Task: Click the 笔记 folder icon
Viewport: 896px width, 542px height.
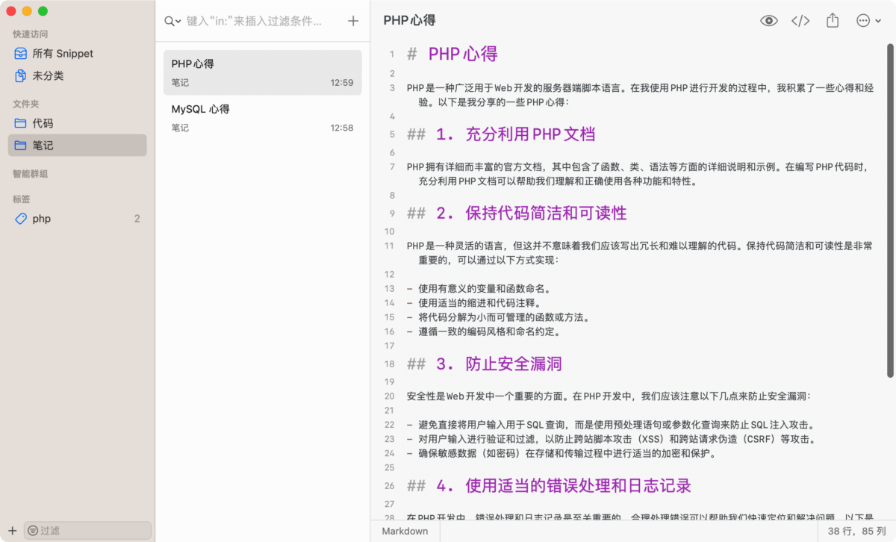Action: (20, 146)
